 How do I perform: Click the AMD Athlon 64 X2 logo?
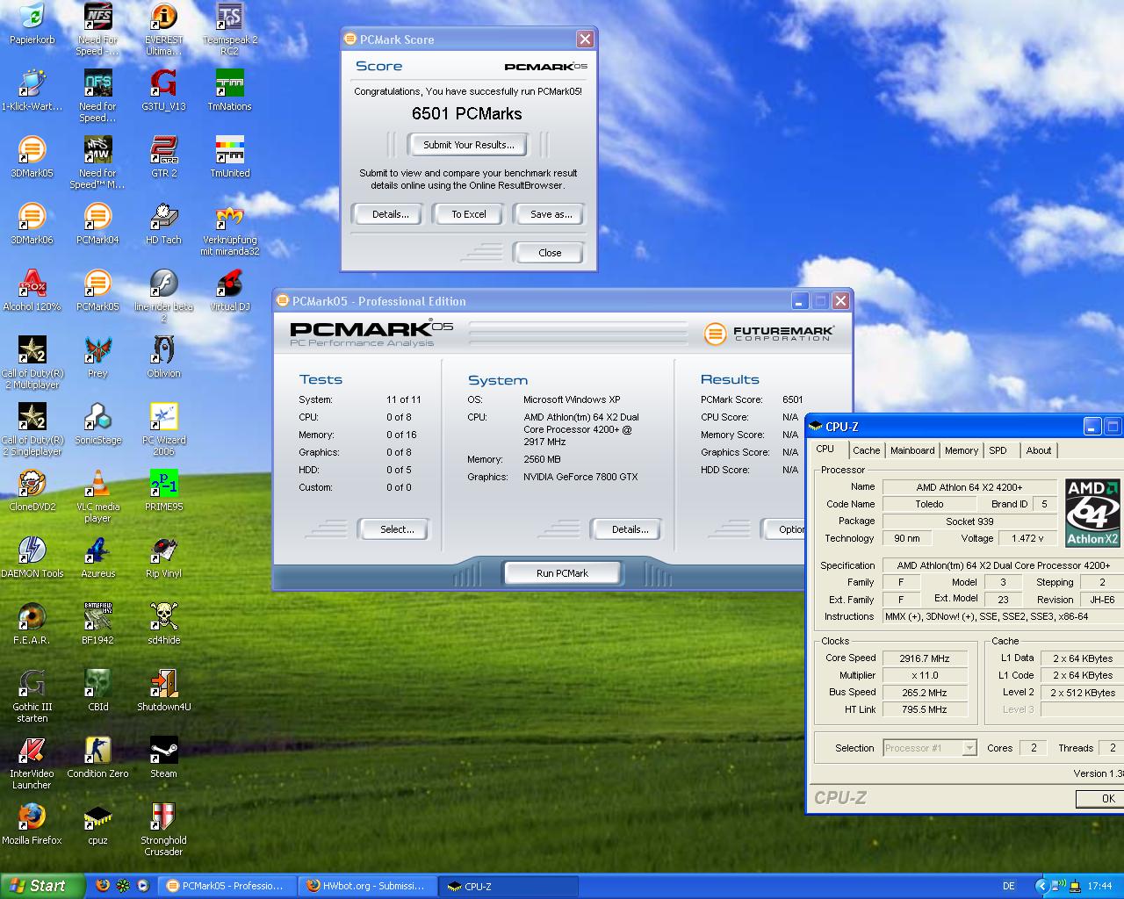[1092, 513]
